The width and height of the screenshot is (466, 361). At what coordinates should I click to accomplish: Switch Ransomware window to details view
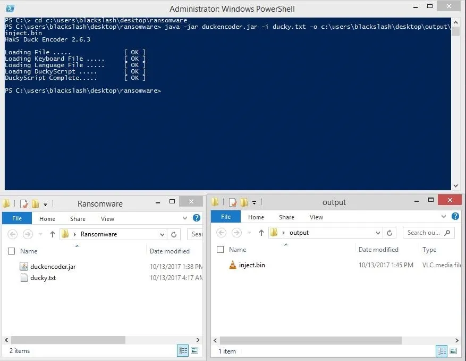(x=183, y=350)
